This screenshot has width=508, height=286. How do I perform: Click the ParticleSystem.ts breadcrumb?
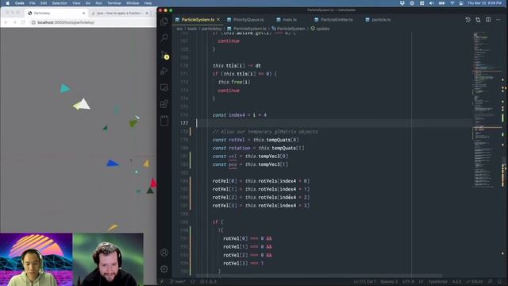(x=247, y=29)
